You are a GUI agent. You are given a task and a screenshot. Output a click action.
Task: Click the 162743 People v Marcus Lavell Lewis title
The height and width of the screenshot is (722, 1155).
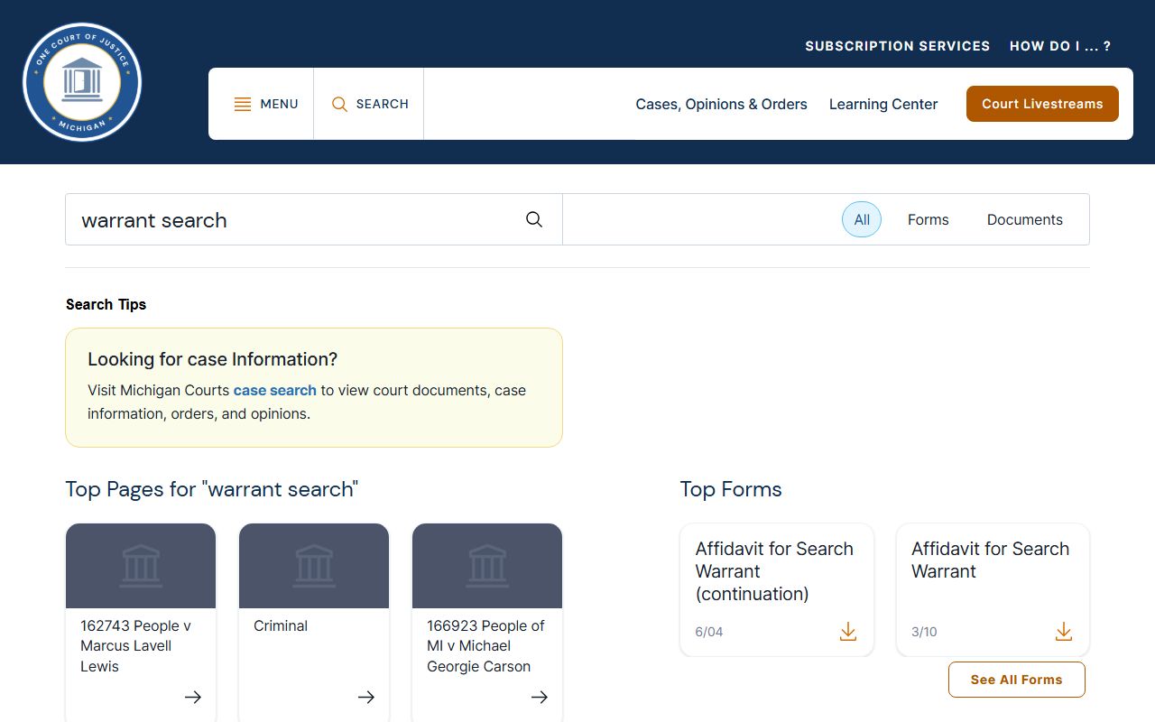(135, 646)
